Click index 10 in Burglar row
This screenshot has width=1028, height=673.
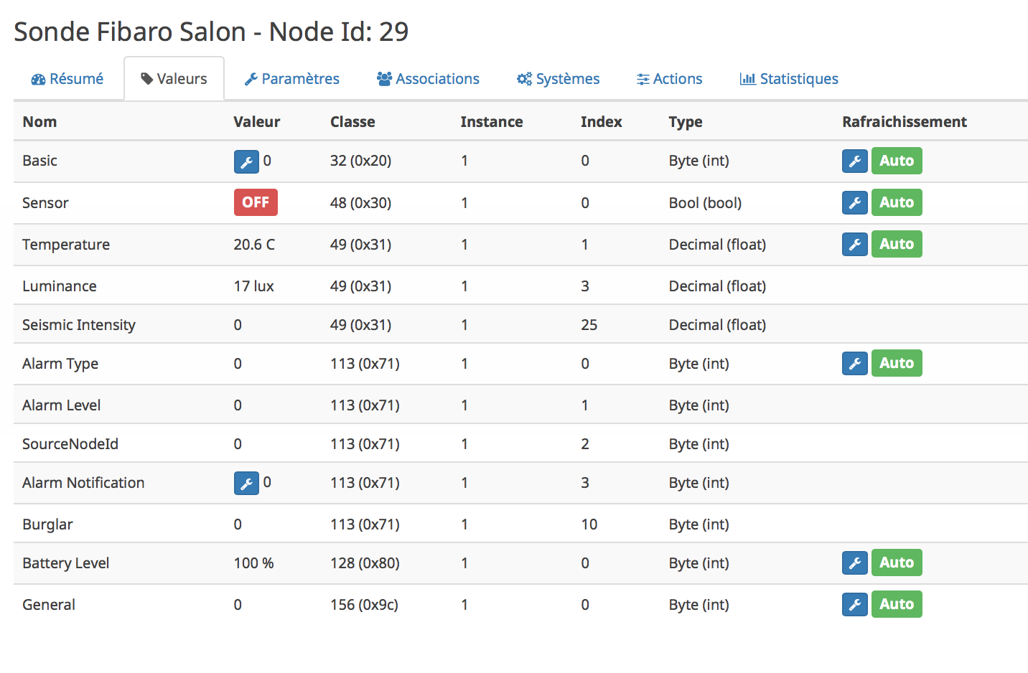(x=589, y=524)
